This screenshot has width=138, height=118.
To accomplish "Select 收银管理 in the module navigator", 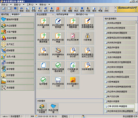I will (17, 63).
